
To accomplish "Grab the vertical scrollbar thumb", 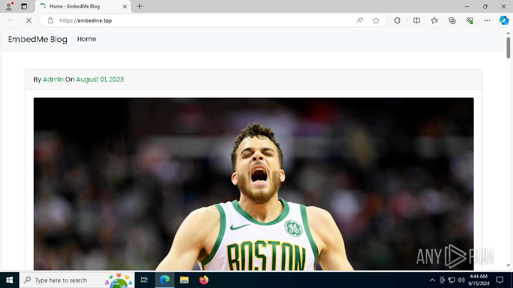I will coord(508,48).
